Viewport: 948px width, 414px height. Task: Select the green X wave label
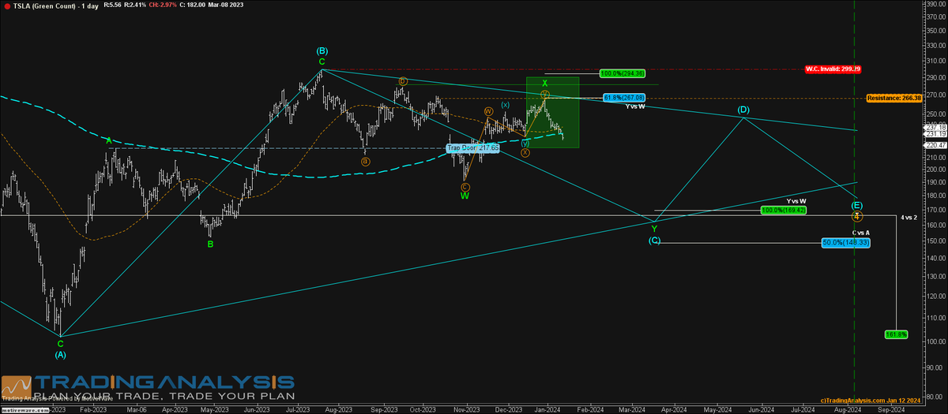pos(544,83)
